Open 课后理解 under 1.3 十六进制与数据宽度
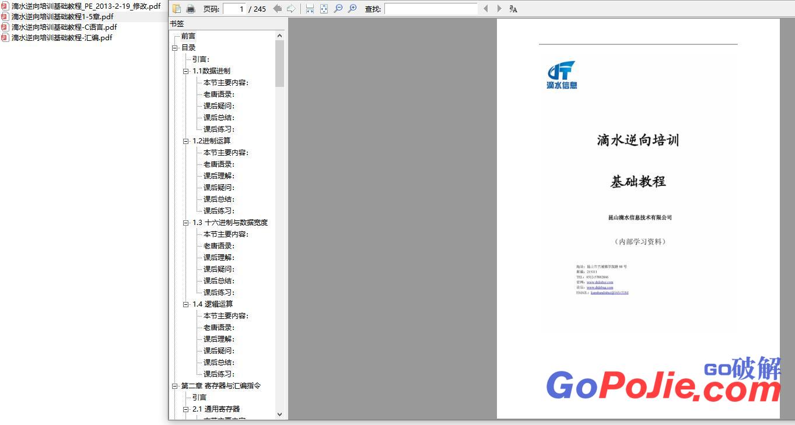 pos(219,258)
